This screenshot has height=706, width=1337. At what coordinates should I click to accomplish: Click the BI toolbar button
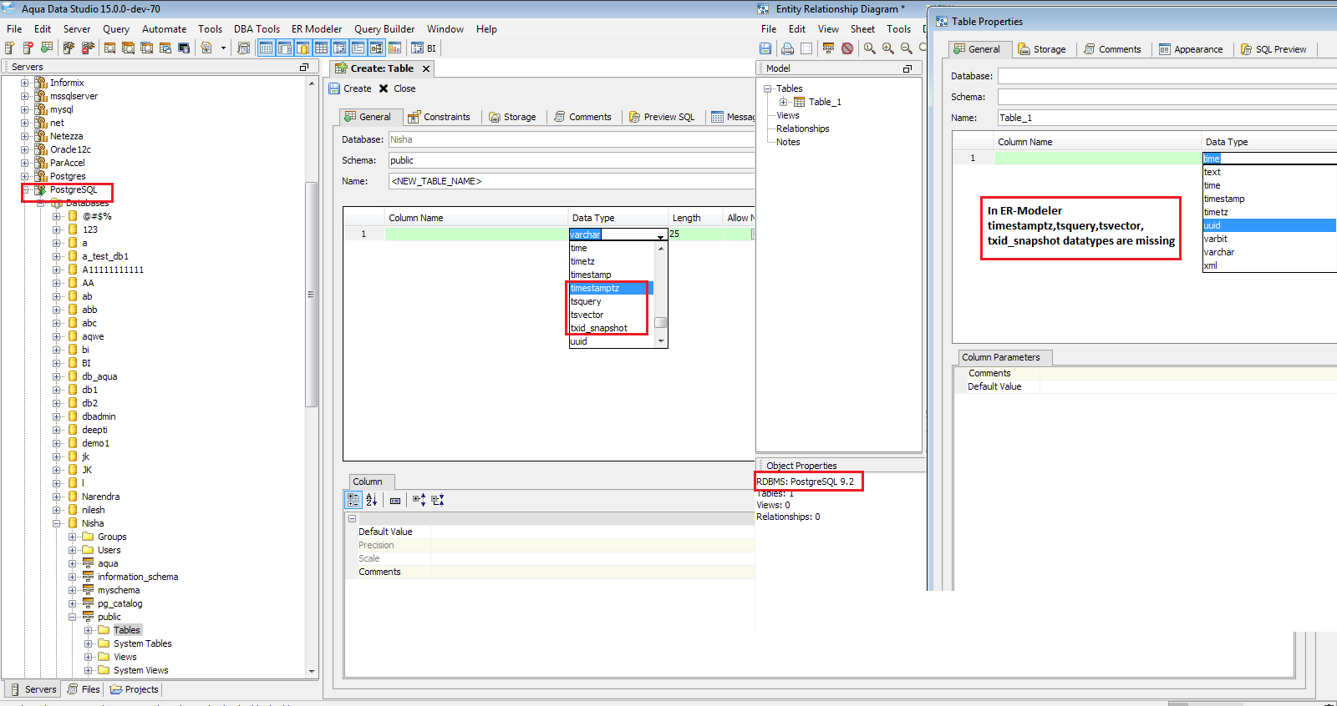424,48
